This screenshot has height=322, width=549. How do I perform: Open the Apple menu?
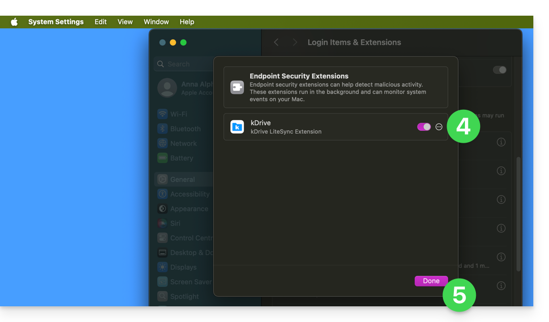(14, 22)
